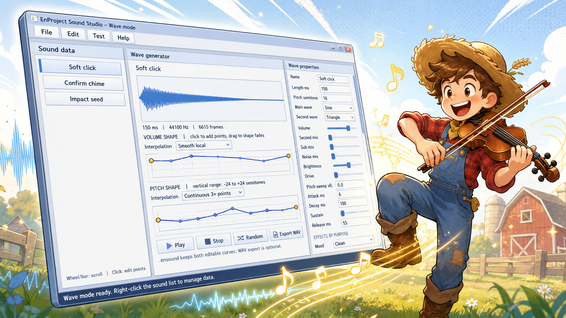The image size is (566, 318).
Task: Click the "Click: edit points" hint text
Action: click(129, 271)
